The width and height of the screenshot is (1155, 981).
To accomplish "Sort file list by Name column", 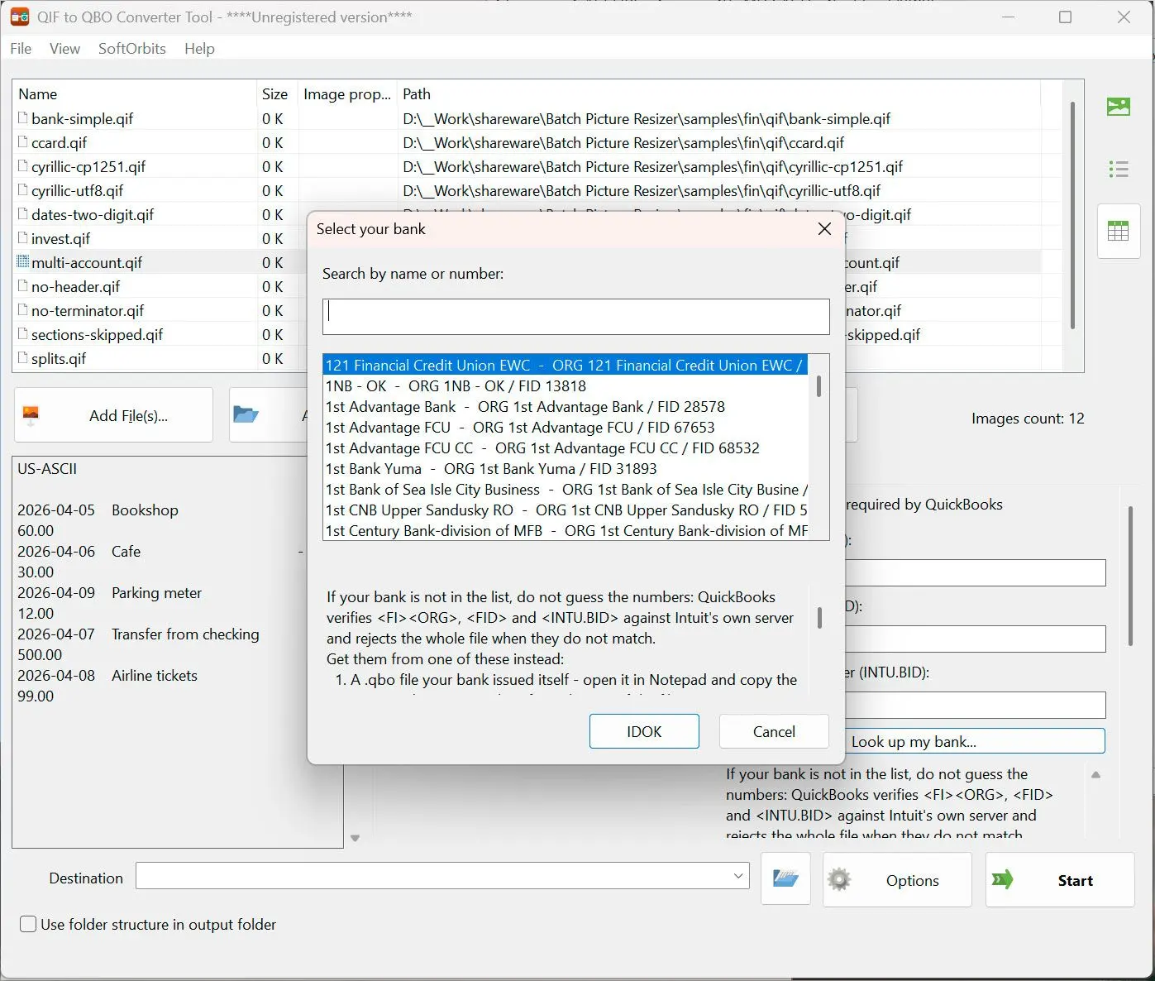I will pyautogui.click(x=134, y=94).
